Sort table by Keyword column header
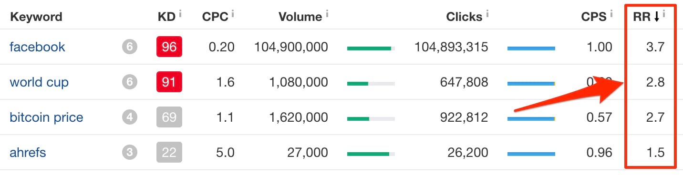This screenshot has height=175, width=683. click(x=36, y=17)
